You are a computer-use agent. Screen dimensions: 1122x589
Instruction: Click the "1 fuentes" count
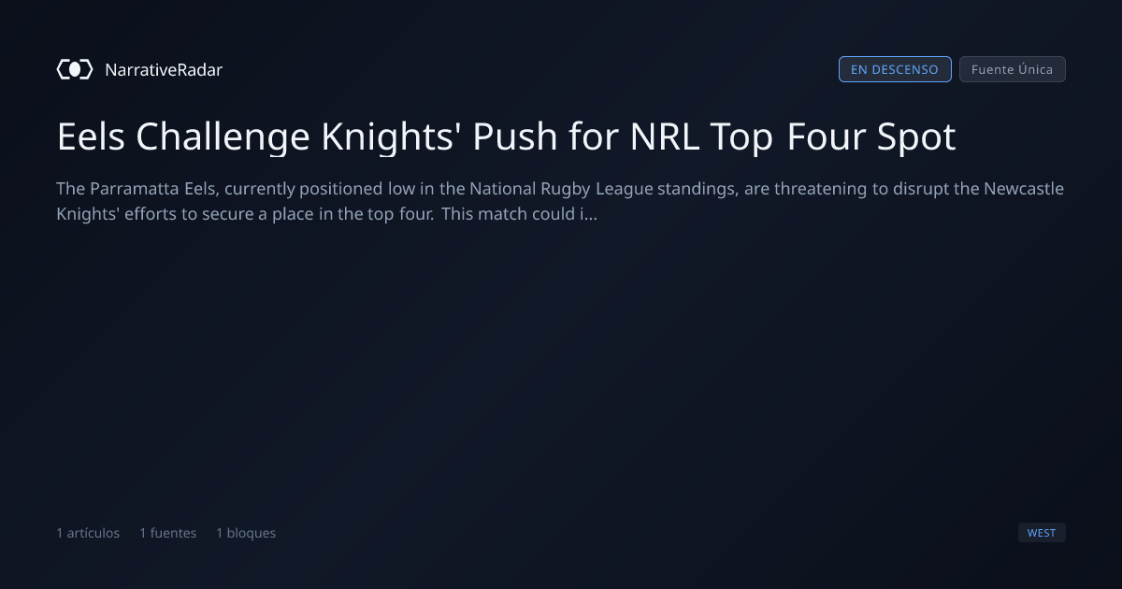pos(168,533)
